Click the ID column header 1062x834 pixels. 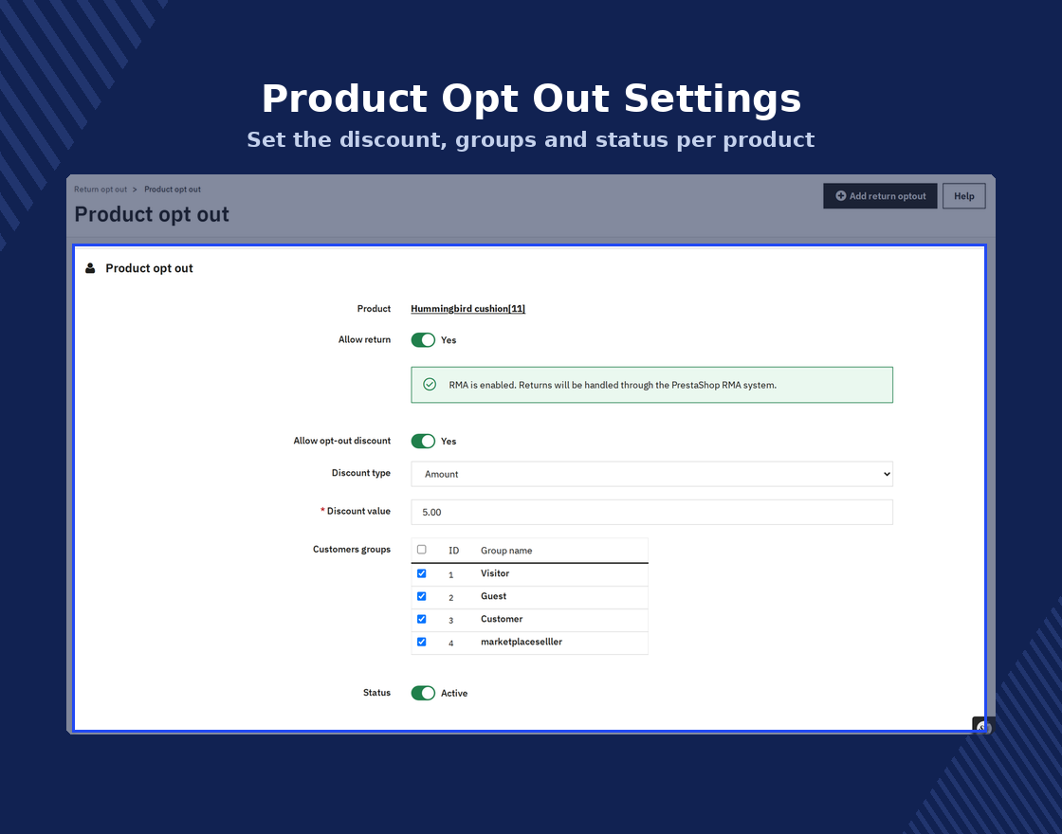[454, 551]
